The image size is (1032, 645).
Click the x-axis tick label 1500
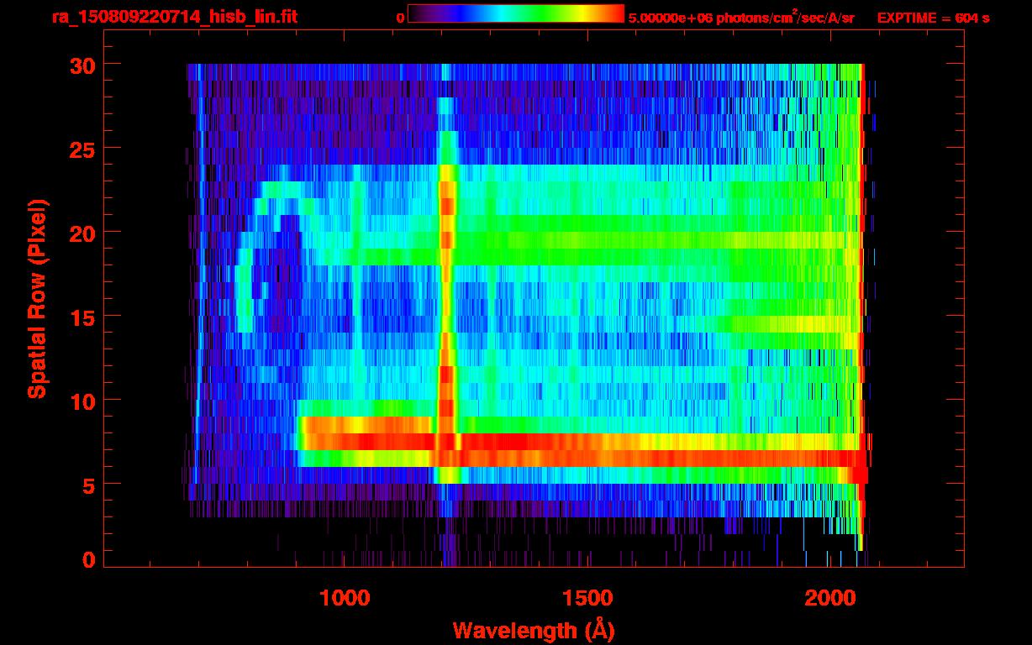[x=587, y=598]
